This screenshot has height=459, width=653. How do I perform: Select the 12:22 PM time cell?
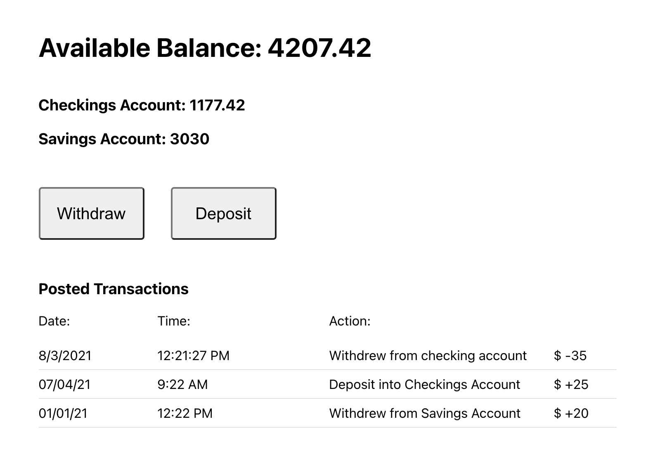point(185,413)
